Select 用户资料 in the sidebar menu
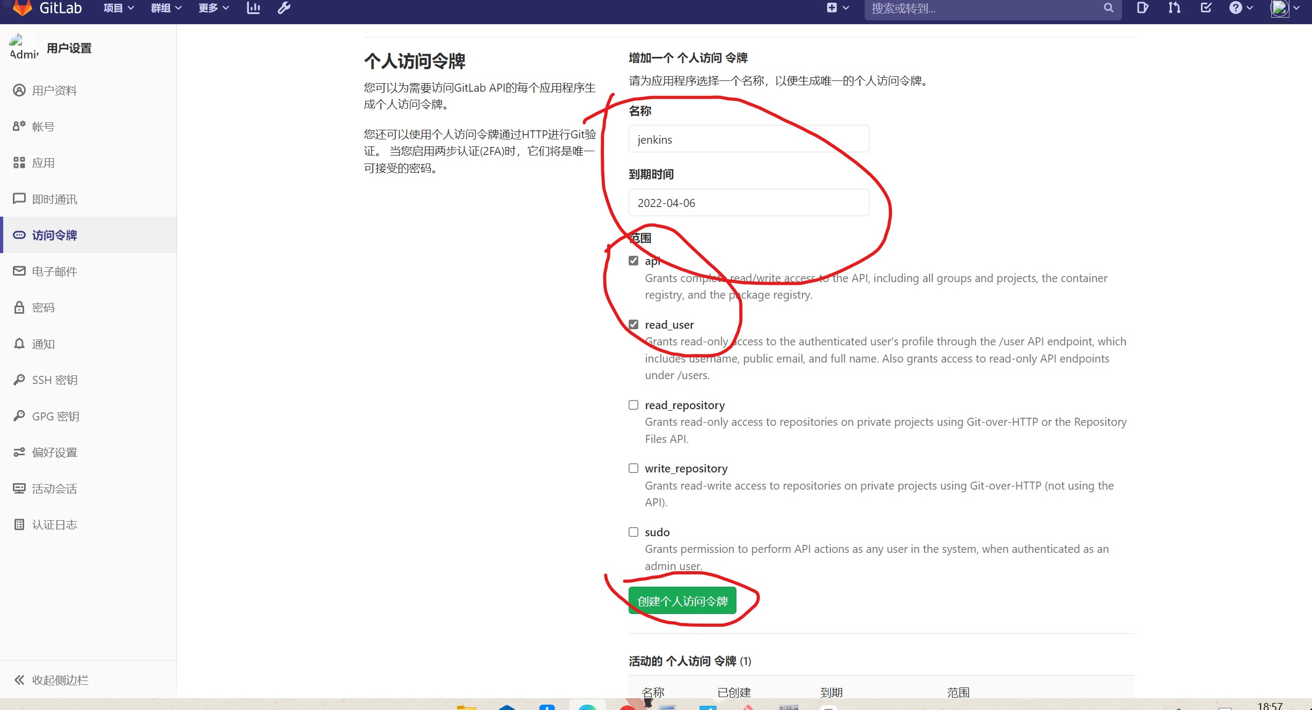This screenshot has height=710, width=1312. (x=54, y=91)
